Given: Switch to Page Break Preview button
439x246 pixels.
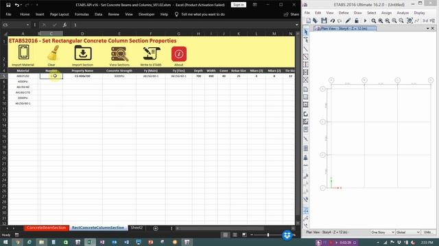Looking at the screenshot, I should pyautogui.click(x=244, y=235).
